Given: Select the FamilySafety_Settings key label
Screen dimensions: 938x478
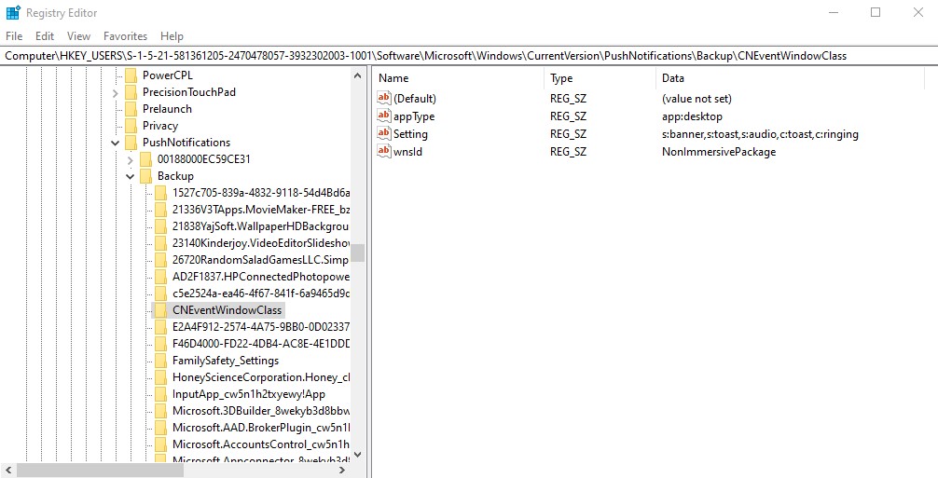Looking at the screenshot, I should 226,361.
